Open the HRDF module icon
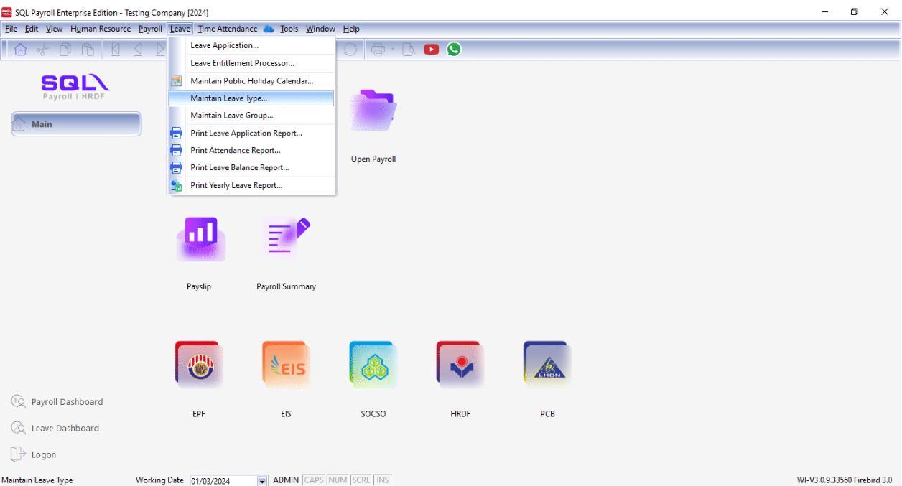 click(x=460, y=365)
